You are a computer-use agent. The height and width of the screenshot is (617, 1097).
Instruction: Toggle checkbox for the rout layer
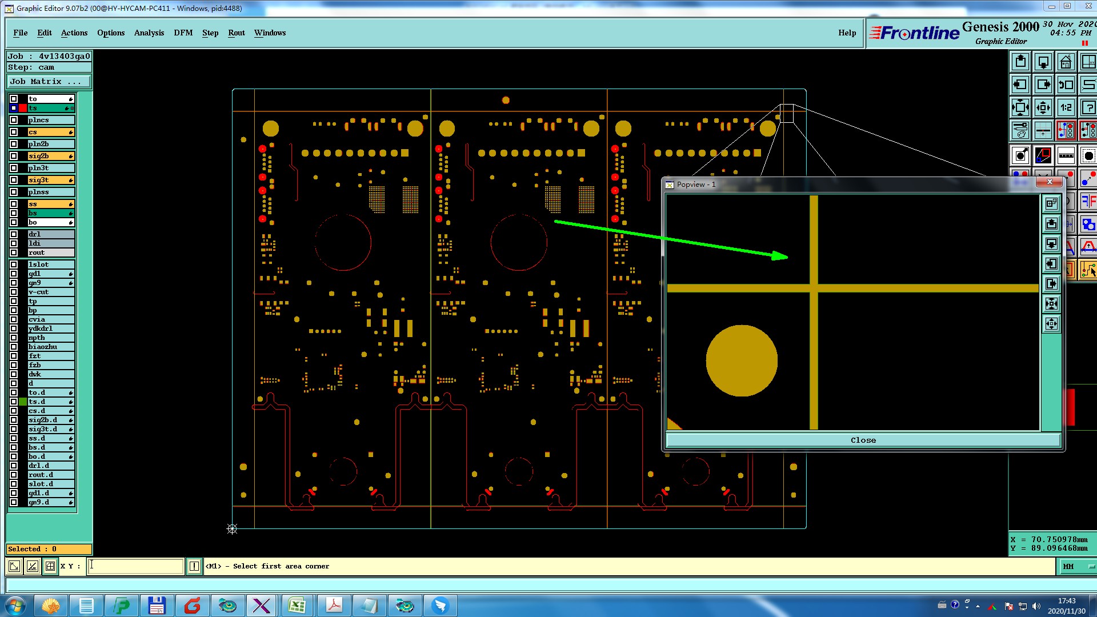coord(14,253)
